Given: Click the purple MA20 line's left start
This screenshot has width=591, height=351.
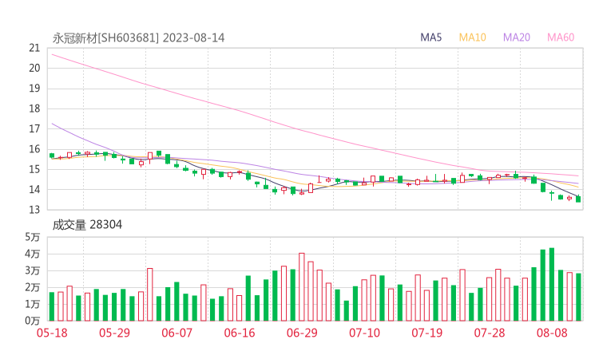Looking at the screenshot, I should point(53,124).
